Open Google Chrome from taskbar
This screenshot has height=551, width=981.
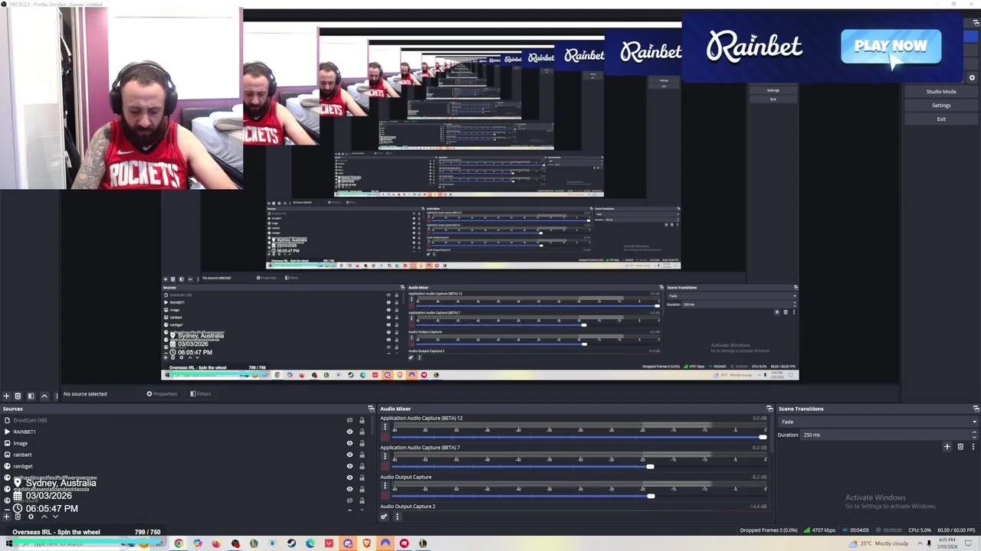coord(179,543)
